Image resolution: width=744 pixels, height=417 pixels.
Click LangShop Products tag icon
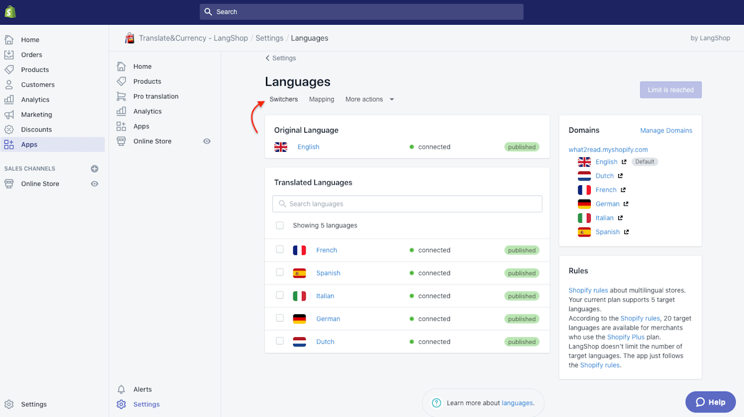121,81
